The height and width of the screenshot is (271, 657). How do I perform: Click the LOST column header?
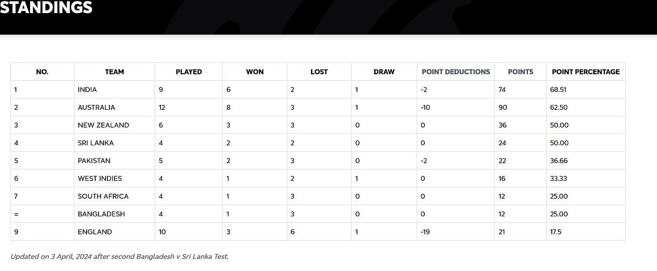[319, 72]
